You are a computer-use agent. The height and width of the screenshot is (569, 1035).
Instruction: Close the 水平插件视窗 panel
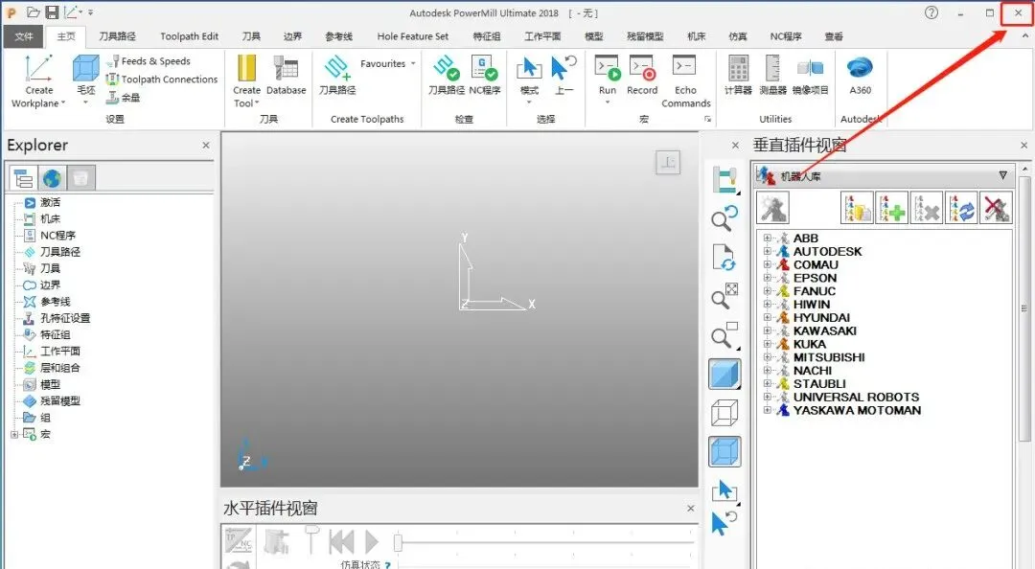(690, 509)
